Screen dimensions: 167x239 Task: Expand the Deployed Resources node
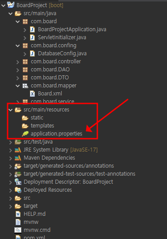tap(11, 190)
